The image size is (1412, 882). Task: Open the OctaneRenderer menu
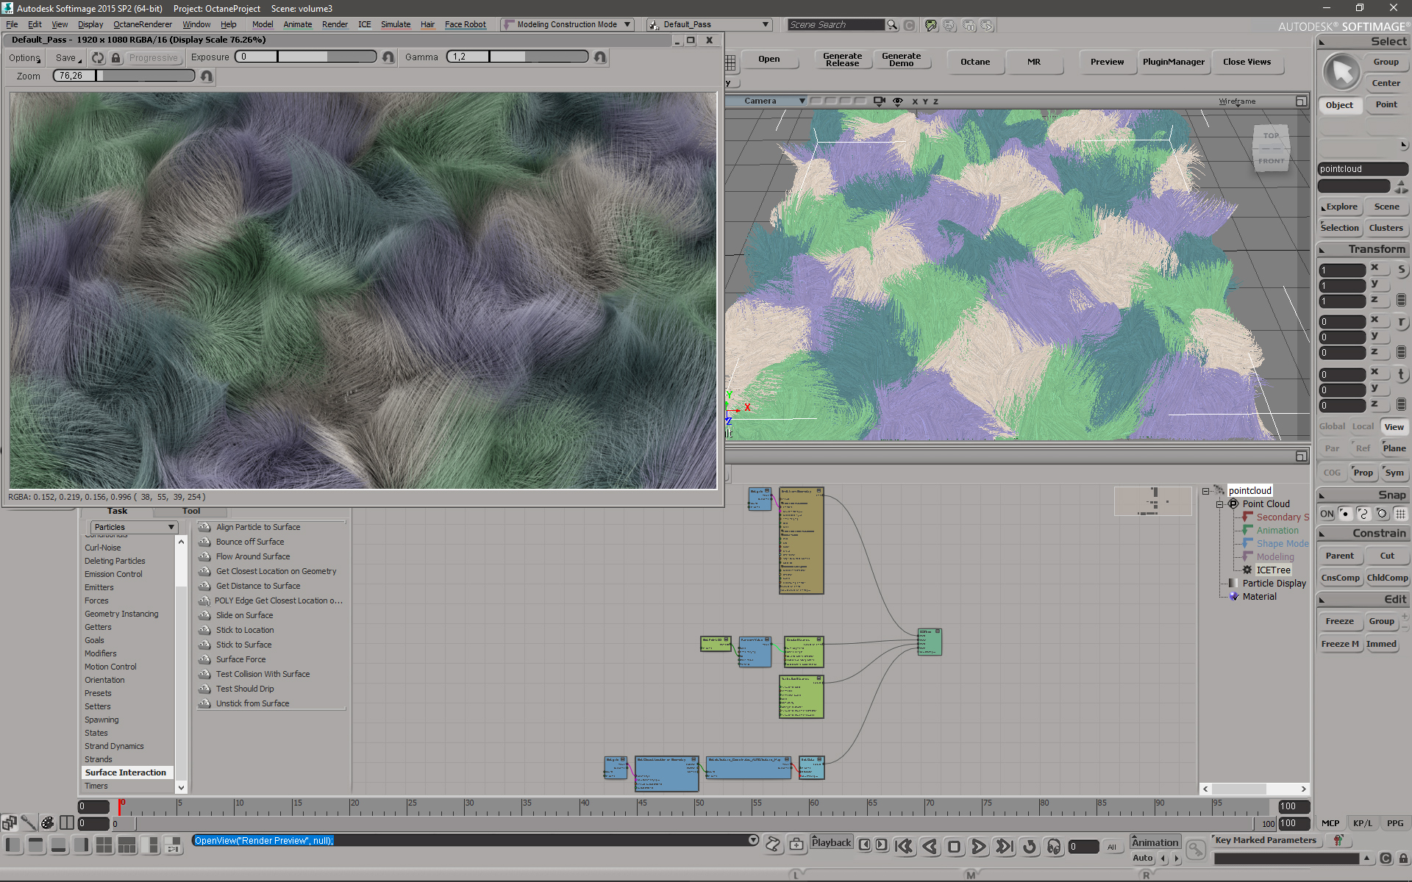(142, 24)
